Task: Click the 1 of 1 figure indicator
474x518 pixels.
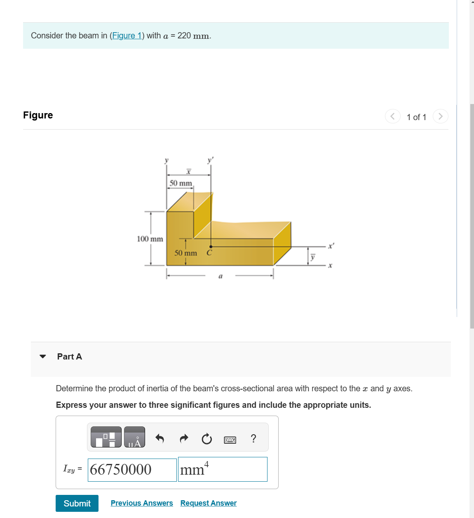Action: [x=416, y=117]
